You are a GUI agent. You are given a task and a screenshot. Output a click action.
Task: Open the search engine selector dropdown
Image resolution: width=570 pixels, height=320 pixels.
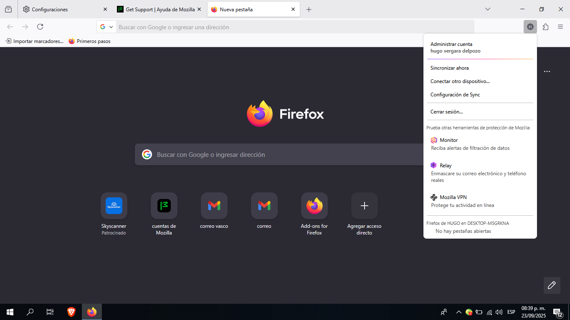106,27
